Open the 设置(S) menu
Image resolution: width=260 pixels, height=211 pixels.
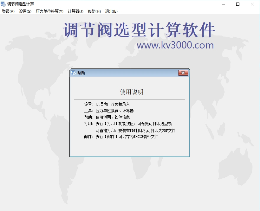25,11
